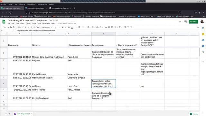Open the Sheets File menu
The width and height of the screenshot is (206, 116).
9,23
